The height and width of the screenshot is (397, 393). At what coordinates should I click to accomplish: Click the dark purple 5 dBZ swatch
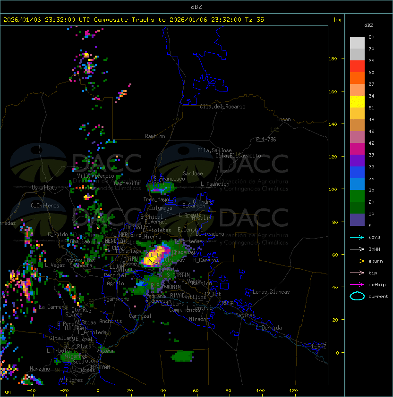pos(357,220)
